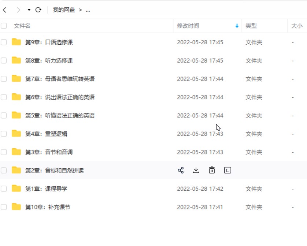Check the box for 第10章：补充课节
Viewport: 307px width, 246px height.
4,207
